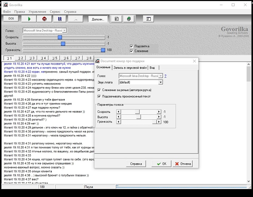The width and height of the screenshot is (253, 197).
Task: Expand the Звук.плата dropdown
Action: coord(160,82)
